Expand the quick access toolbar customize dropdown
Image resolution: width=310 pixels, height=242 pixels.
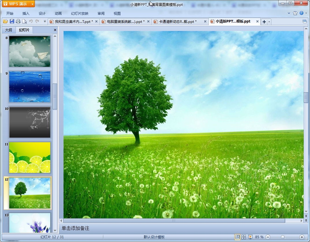click(x=45, y=21)
